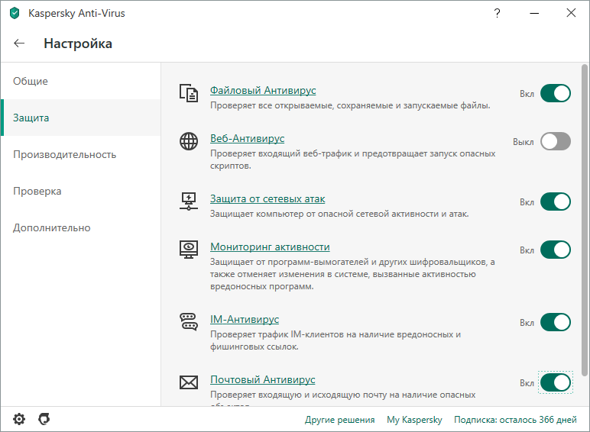Click the My Kaspersky link
Viewport: 590px width, 432px height.
tap(414, 420)
